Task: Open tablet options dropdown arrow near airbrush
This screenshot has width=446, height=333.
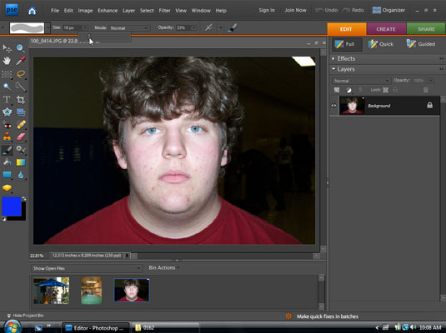Action: (x=221, y=27)
